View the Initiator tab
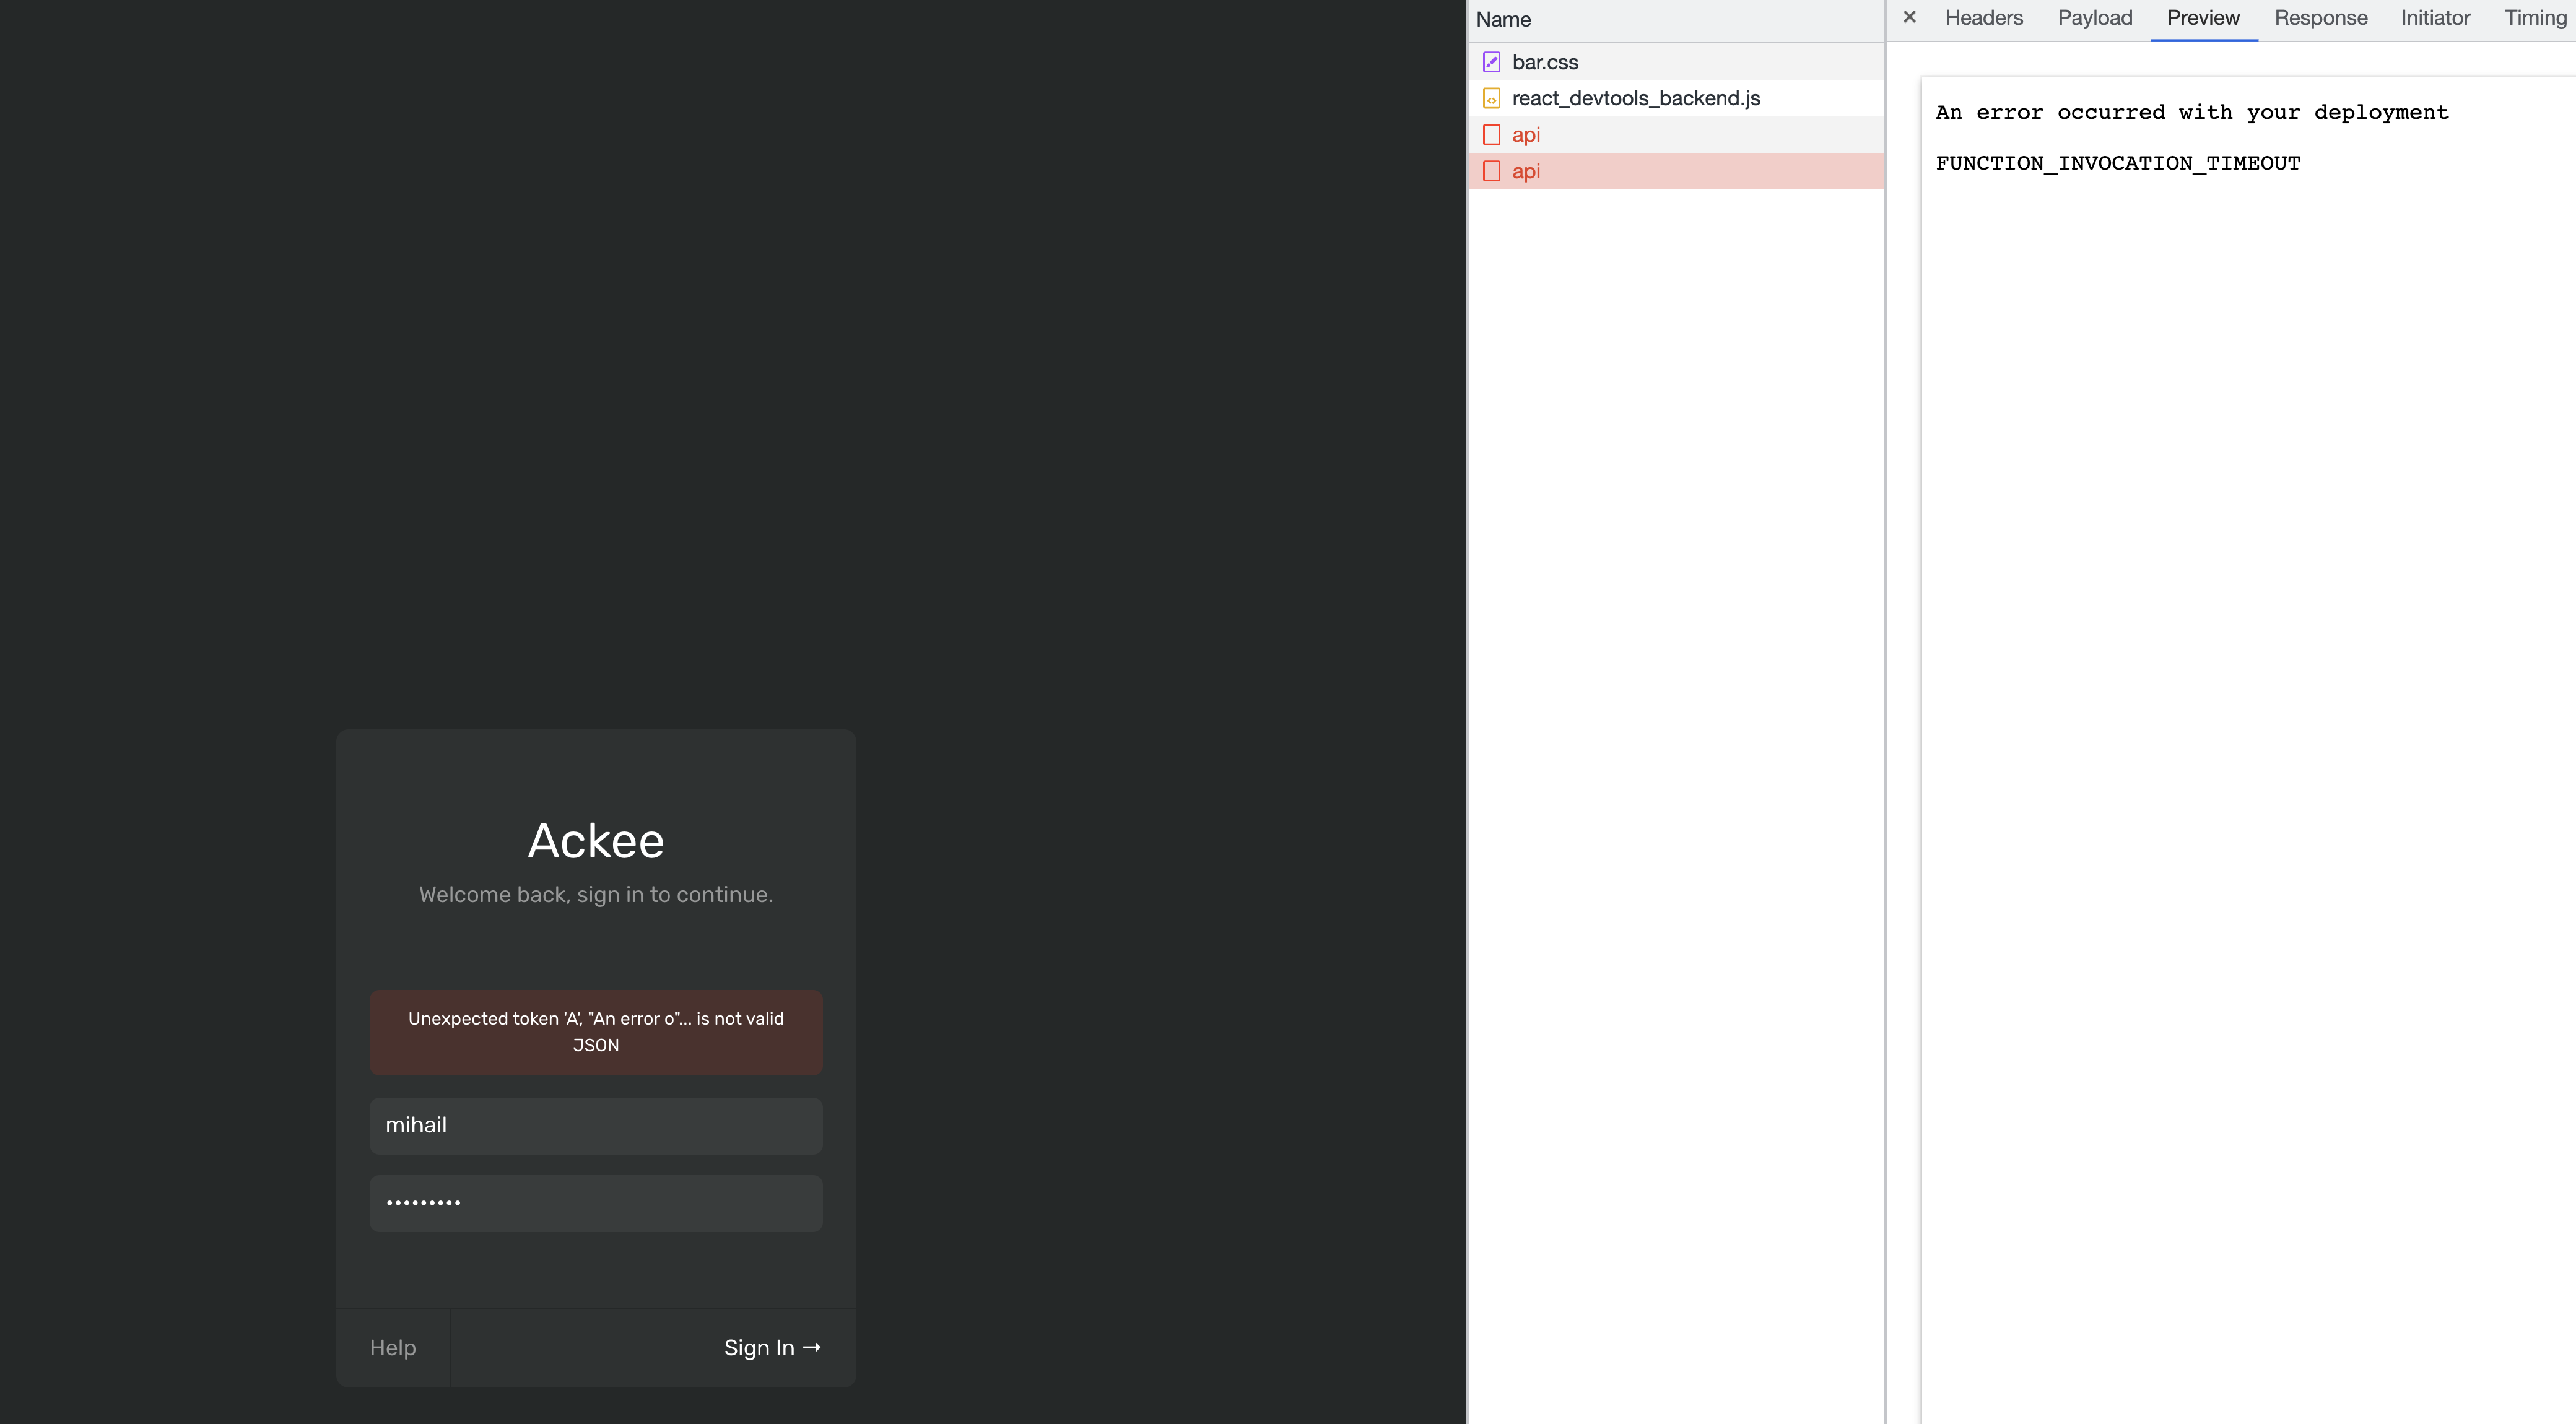This screenshot has width=2576, height=1424. [2435, 17]
